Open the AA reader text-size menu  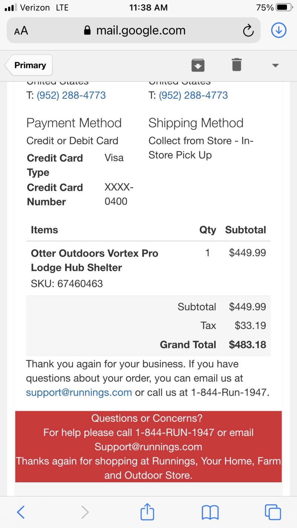coord(21,31)
